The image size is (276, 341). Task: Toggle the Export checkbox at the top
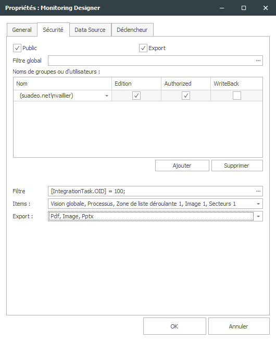click(143, 48)
